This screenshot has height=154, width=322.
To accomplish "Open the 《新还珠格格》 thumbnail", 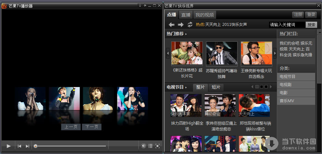I will (187, 53).
